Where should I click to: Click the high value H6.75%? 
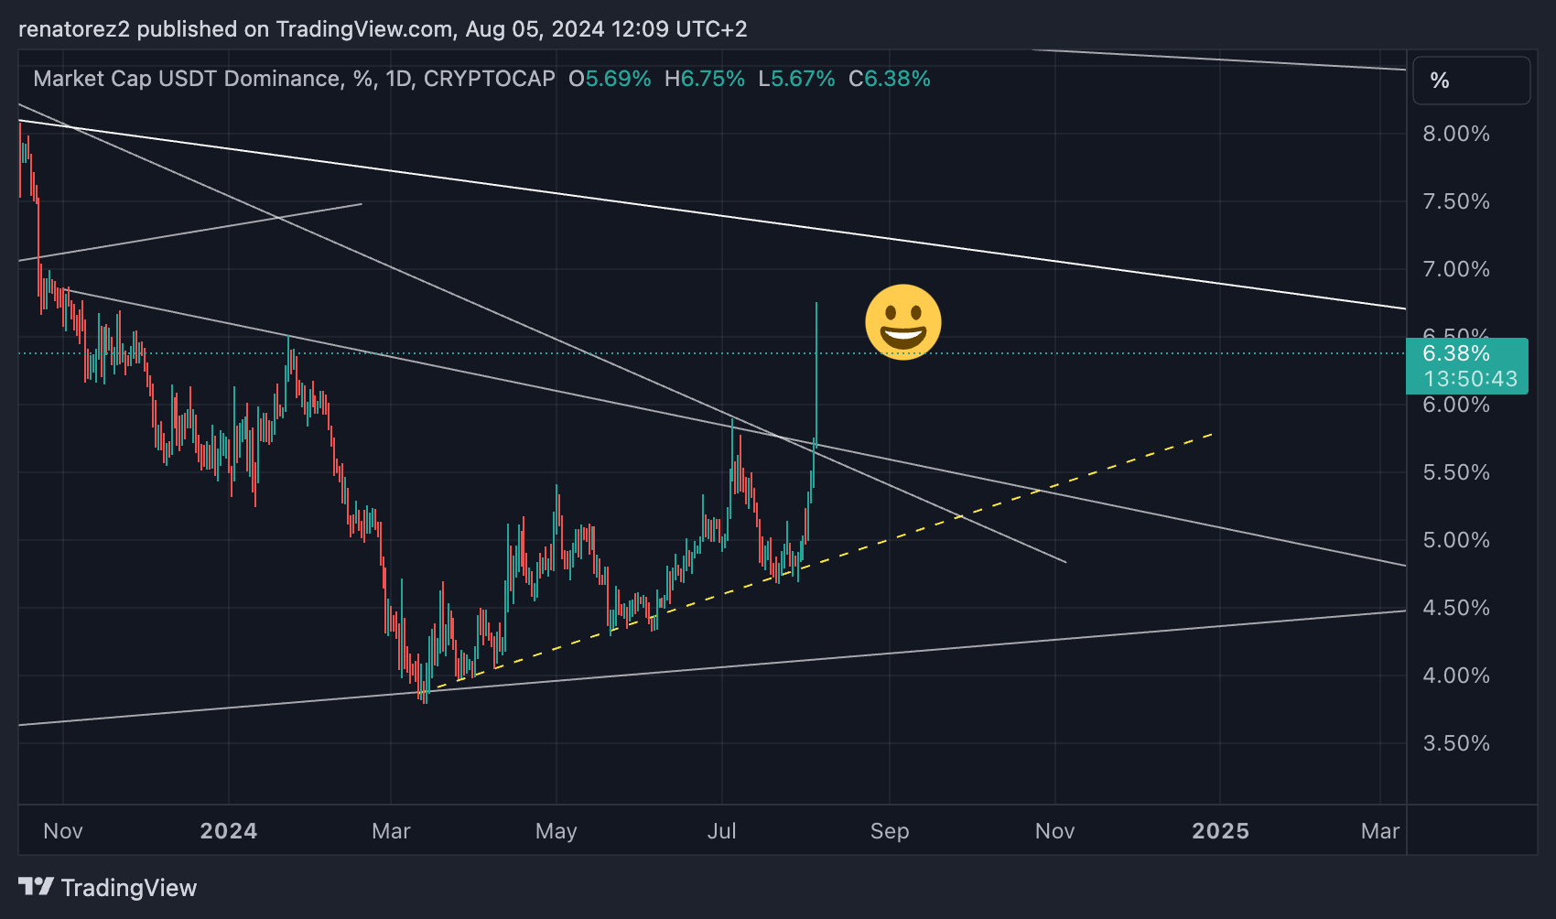[x=705, y=79]
